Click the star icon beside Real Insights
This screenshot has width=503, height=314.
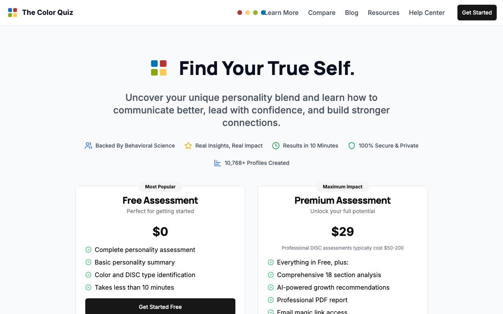(188, 146)
